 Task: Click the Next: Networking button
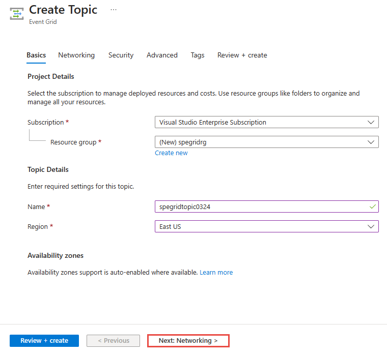[x=188, y=341]
